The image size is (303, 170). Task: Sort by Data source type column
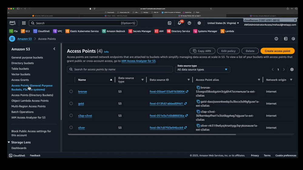point(143,80)
